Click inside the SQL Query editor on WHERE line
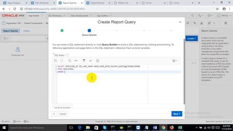 coord(119,72)
